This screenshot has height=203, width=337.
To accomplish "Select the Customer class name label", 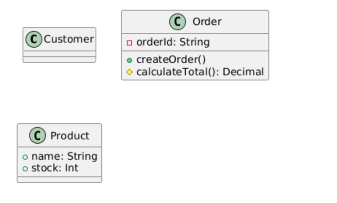I will point(69,39).
